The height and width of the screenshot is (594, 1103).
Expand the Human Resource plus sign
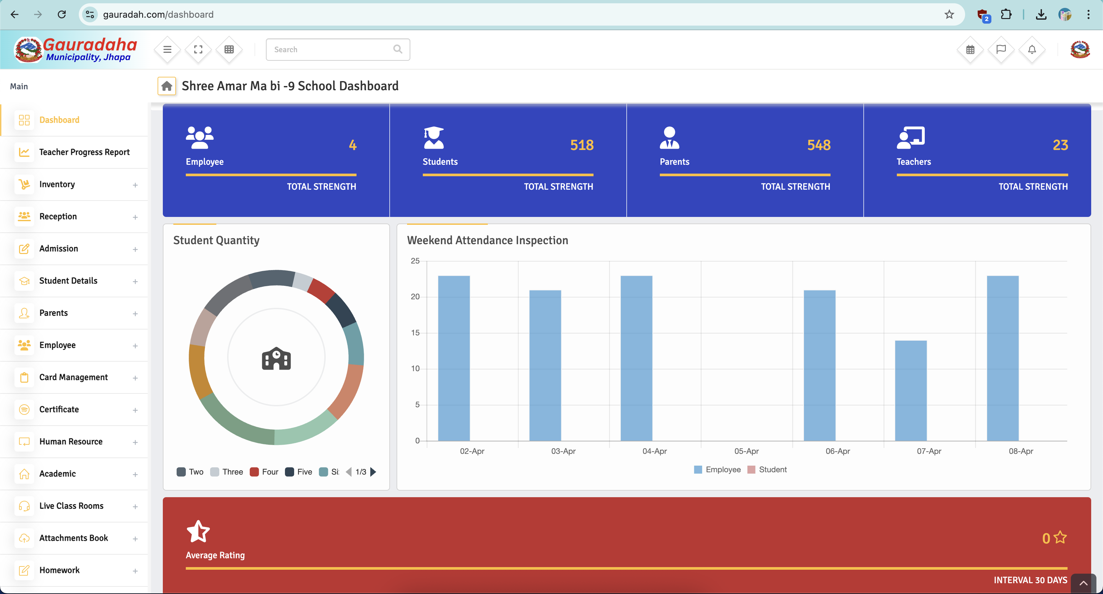[x=135, y=442]
